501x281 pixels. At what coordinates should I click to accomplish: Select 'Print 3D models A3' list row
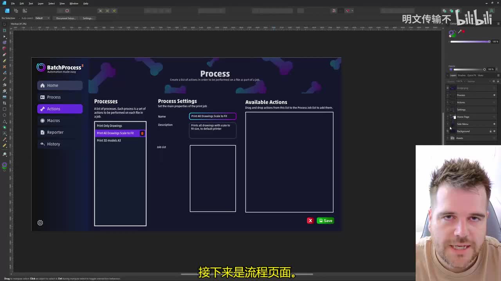[120, 140]
